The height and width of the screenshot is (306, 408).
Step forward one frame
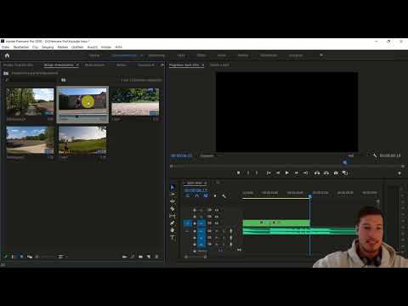[297, 173]
